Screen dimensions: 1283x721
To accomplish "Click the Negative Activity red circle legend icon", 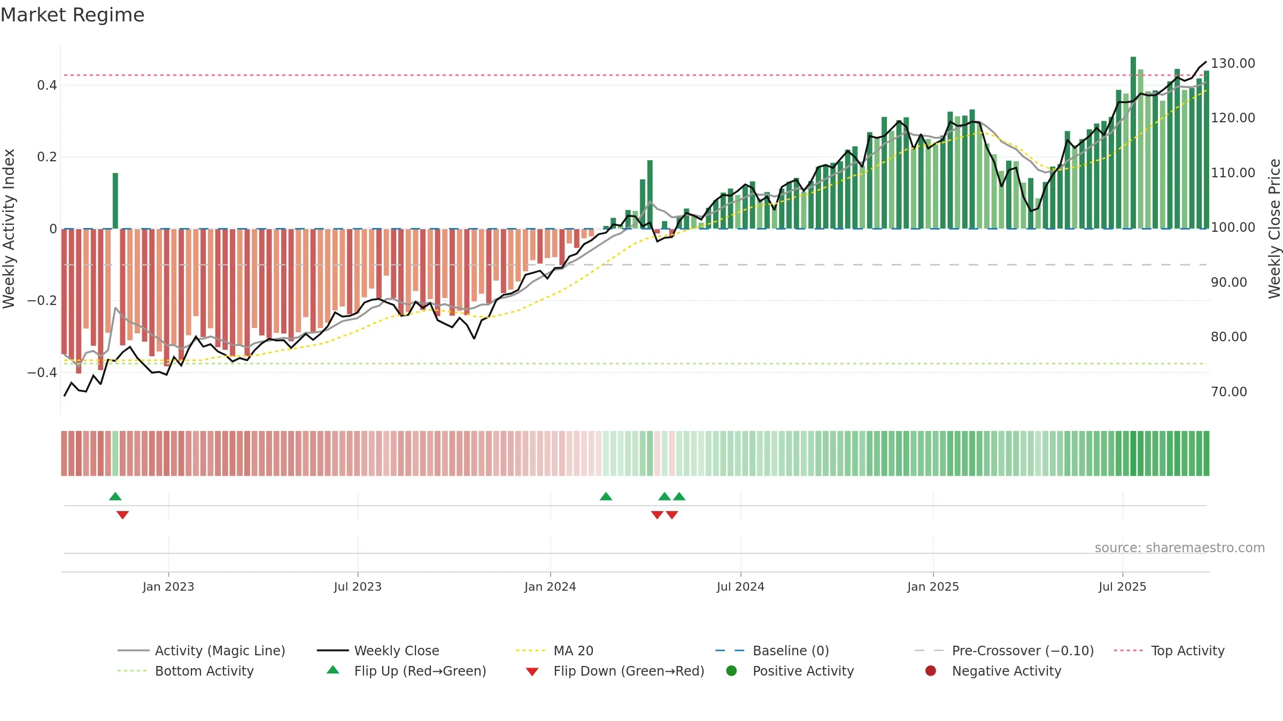I will (x=931, y=671).
